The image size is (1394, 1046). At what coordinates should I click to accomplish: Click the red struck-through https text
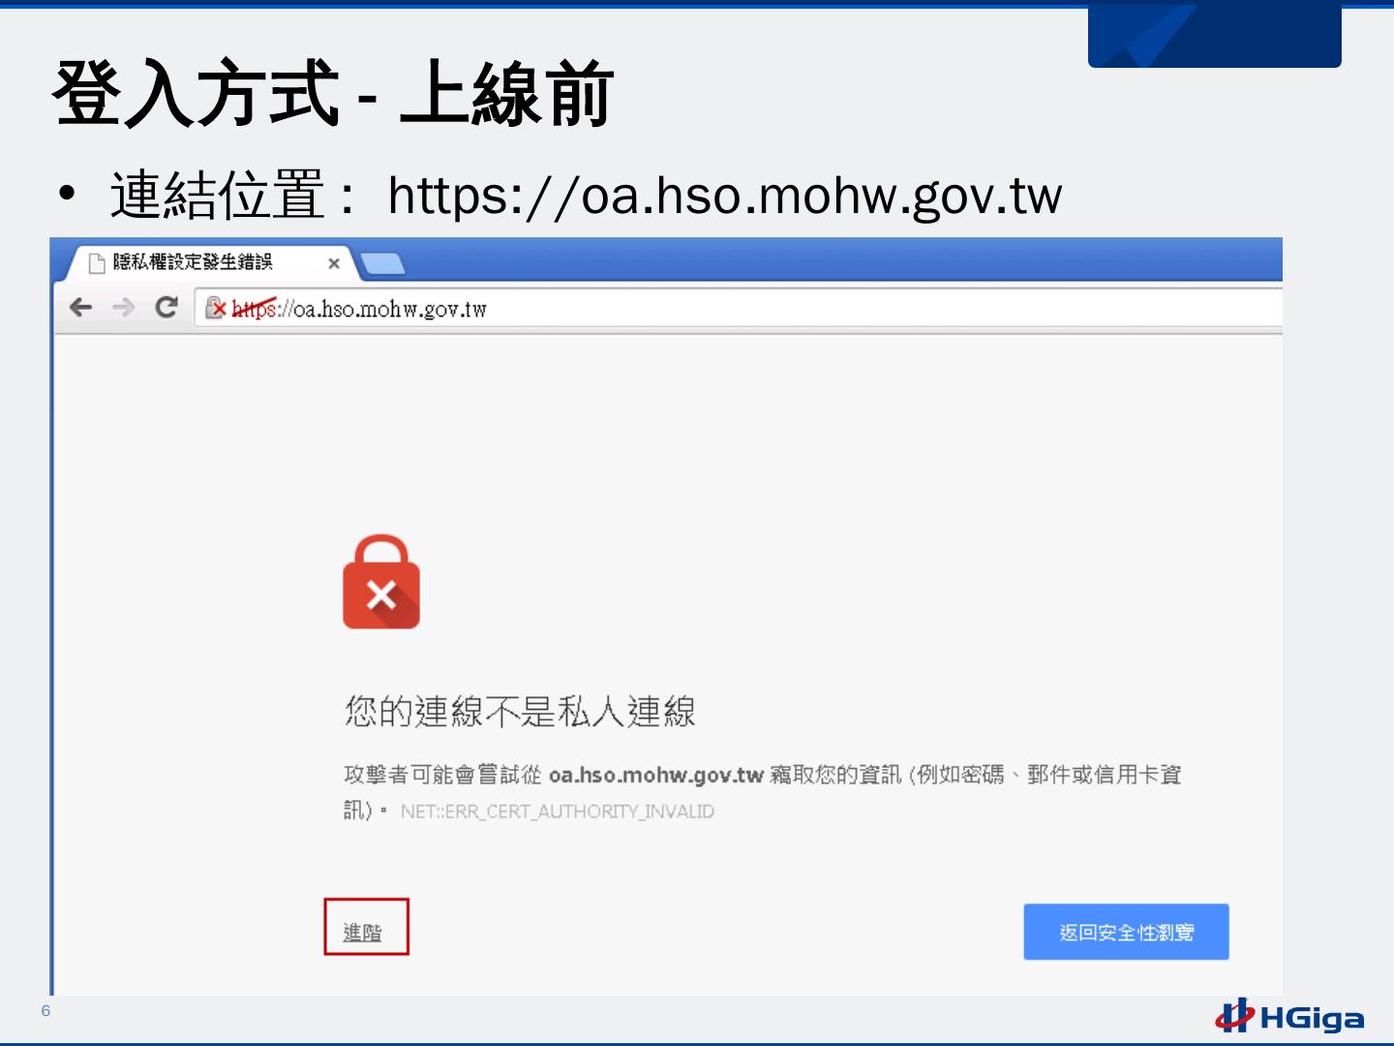tap(254, 309)
